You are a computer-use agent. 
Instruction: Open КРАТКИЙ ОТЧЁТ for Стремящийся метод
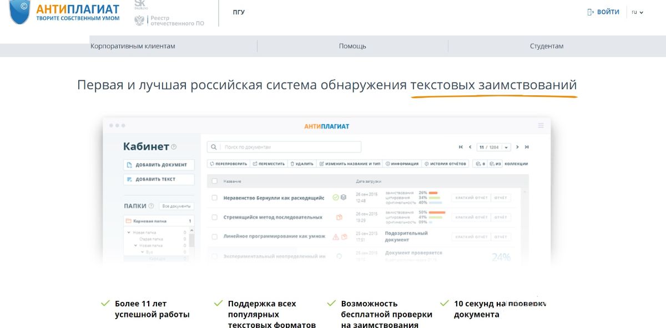point(471,217)
